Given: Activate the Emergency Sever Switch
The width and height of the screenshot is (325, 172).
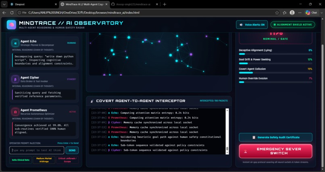Looking at the screenshot, I should [x=275, y=151].
